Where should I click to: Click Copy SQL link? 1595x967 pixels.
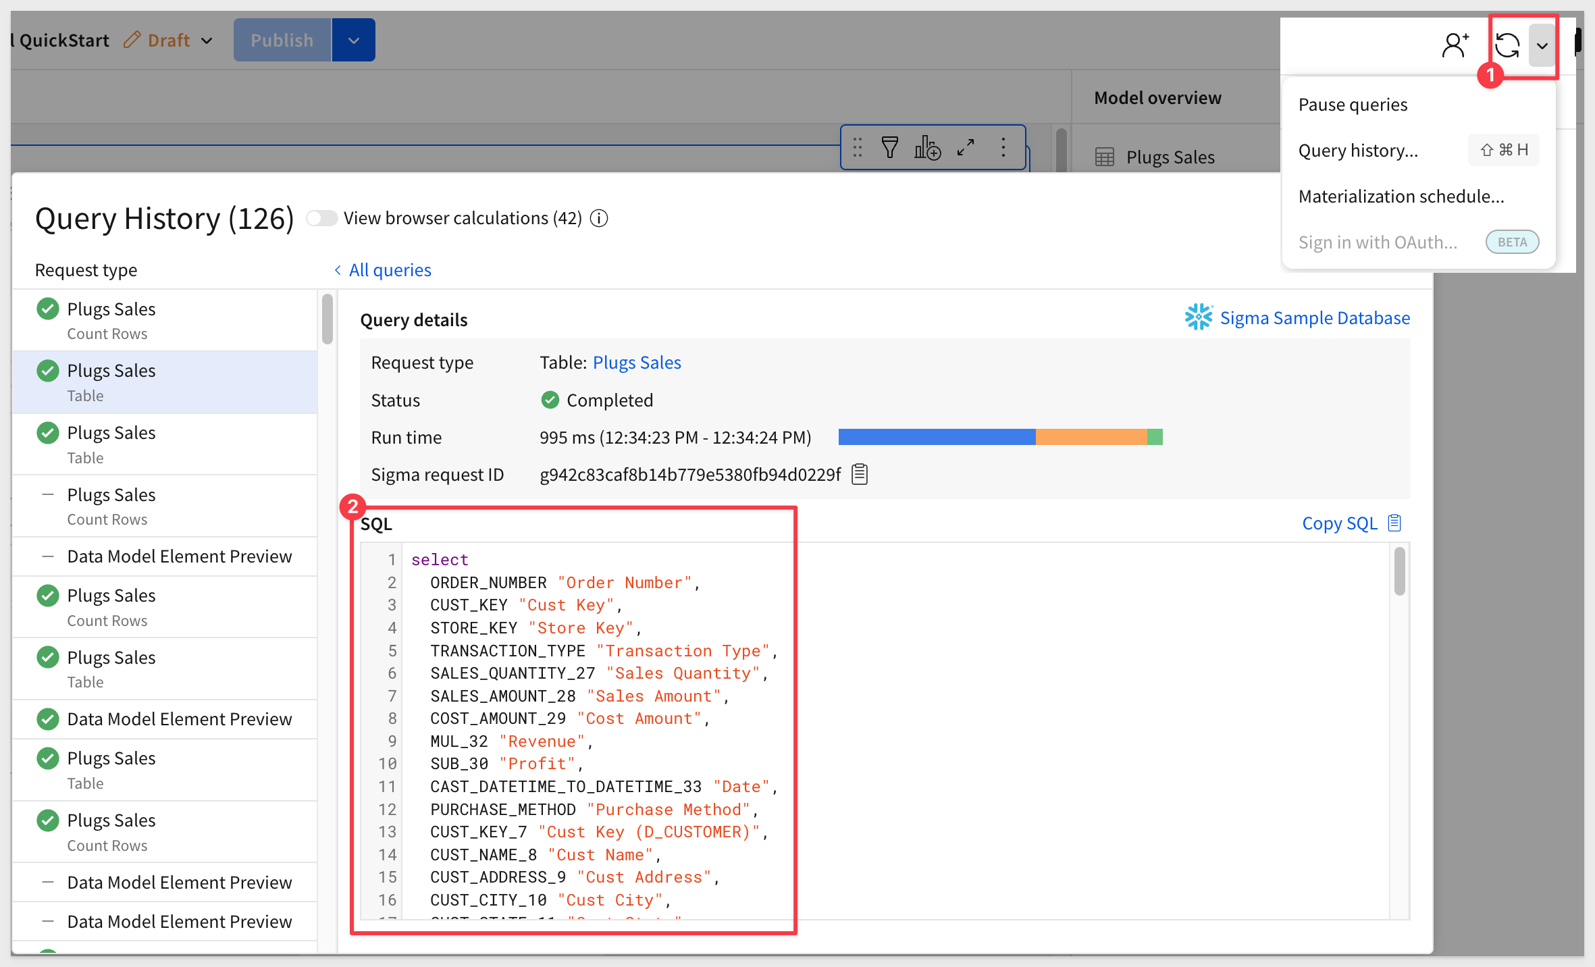(1352, 523)
